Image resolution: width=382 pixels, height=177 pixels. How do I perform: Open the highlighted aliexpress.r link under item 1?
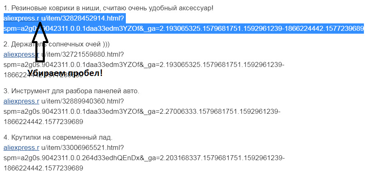[21, 18]
